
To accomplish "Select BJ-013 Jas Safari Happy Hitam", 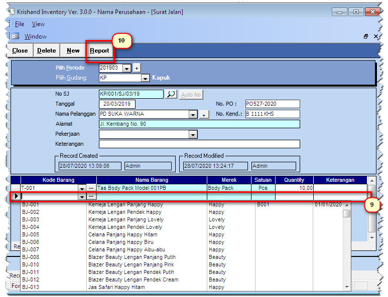I will [182, 287].
